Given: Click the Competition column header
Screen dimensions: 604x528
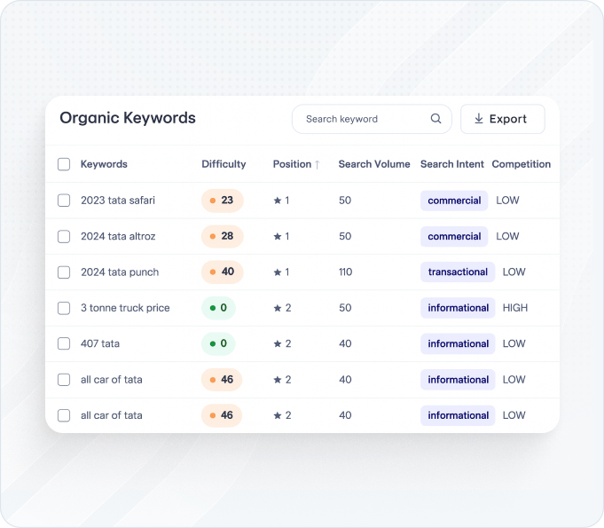Looking at the screenshot, I should 521,164.
